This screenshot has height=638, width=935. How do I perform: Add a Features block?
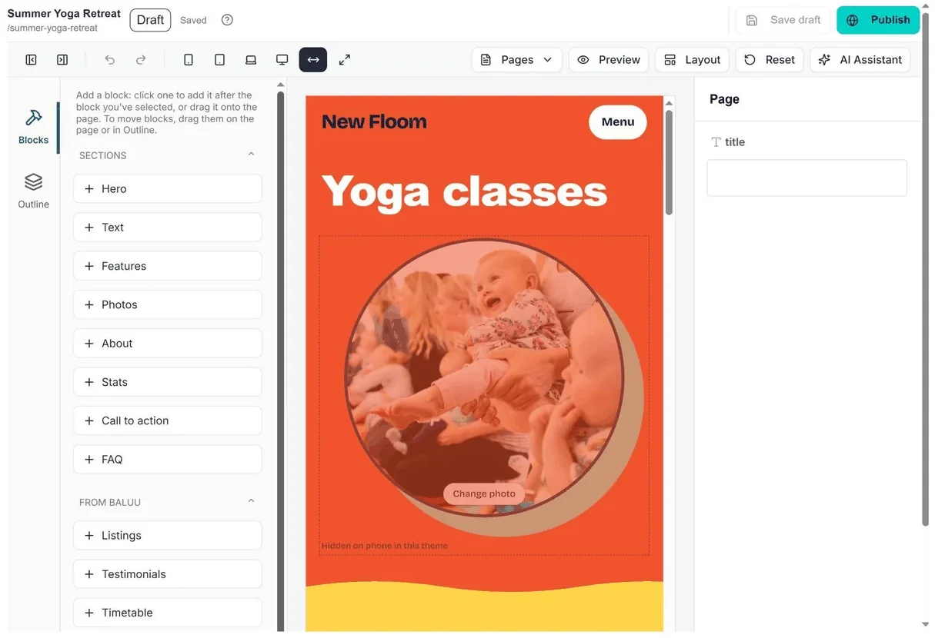click(168, 266)
